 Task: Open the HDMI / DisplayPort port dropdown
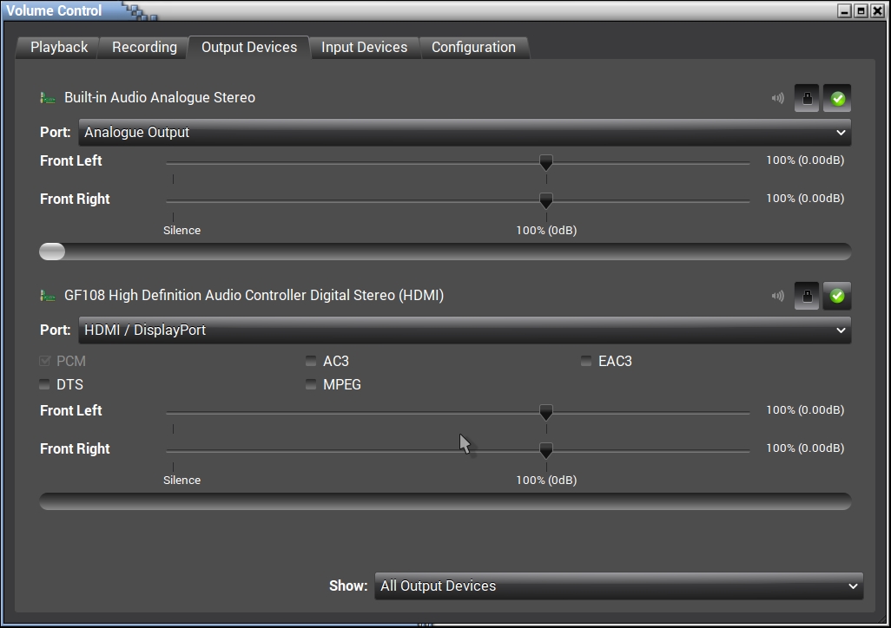(465, 330)
